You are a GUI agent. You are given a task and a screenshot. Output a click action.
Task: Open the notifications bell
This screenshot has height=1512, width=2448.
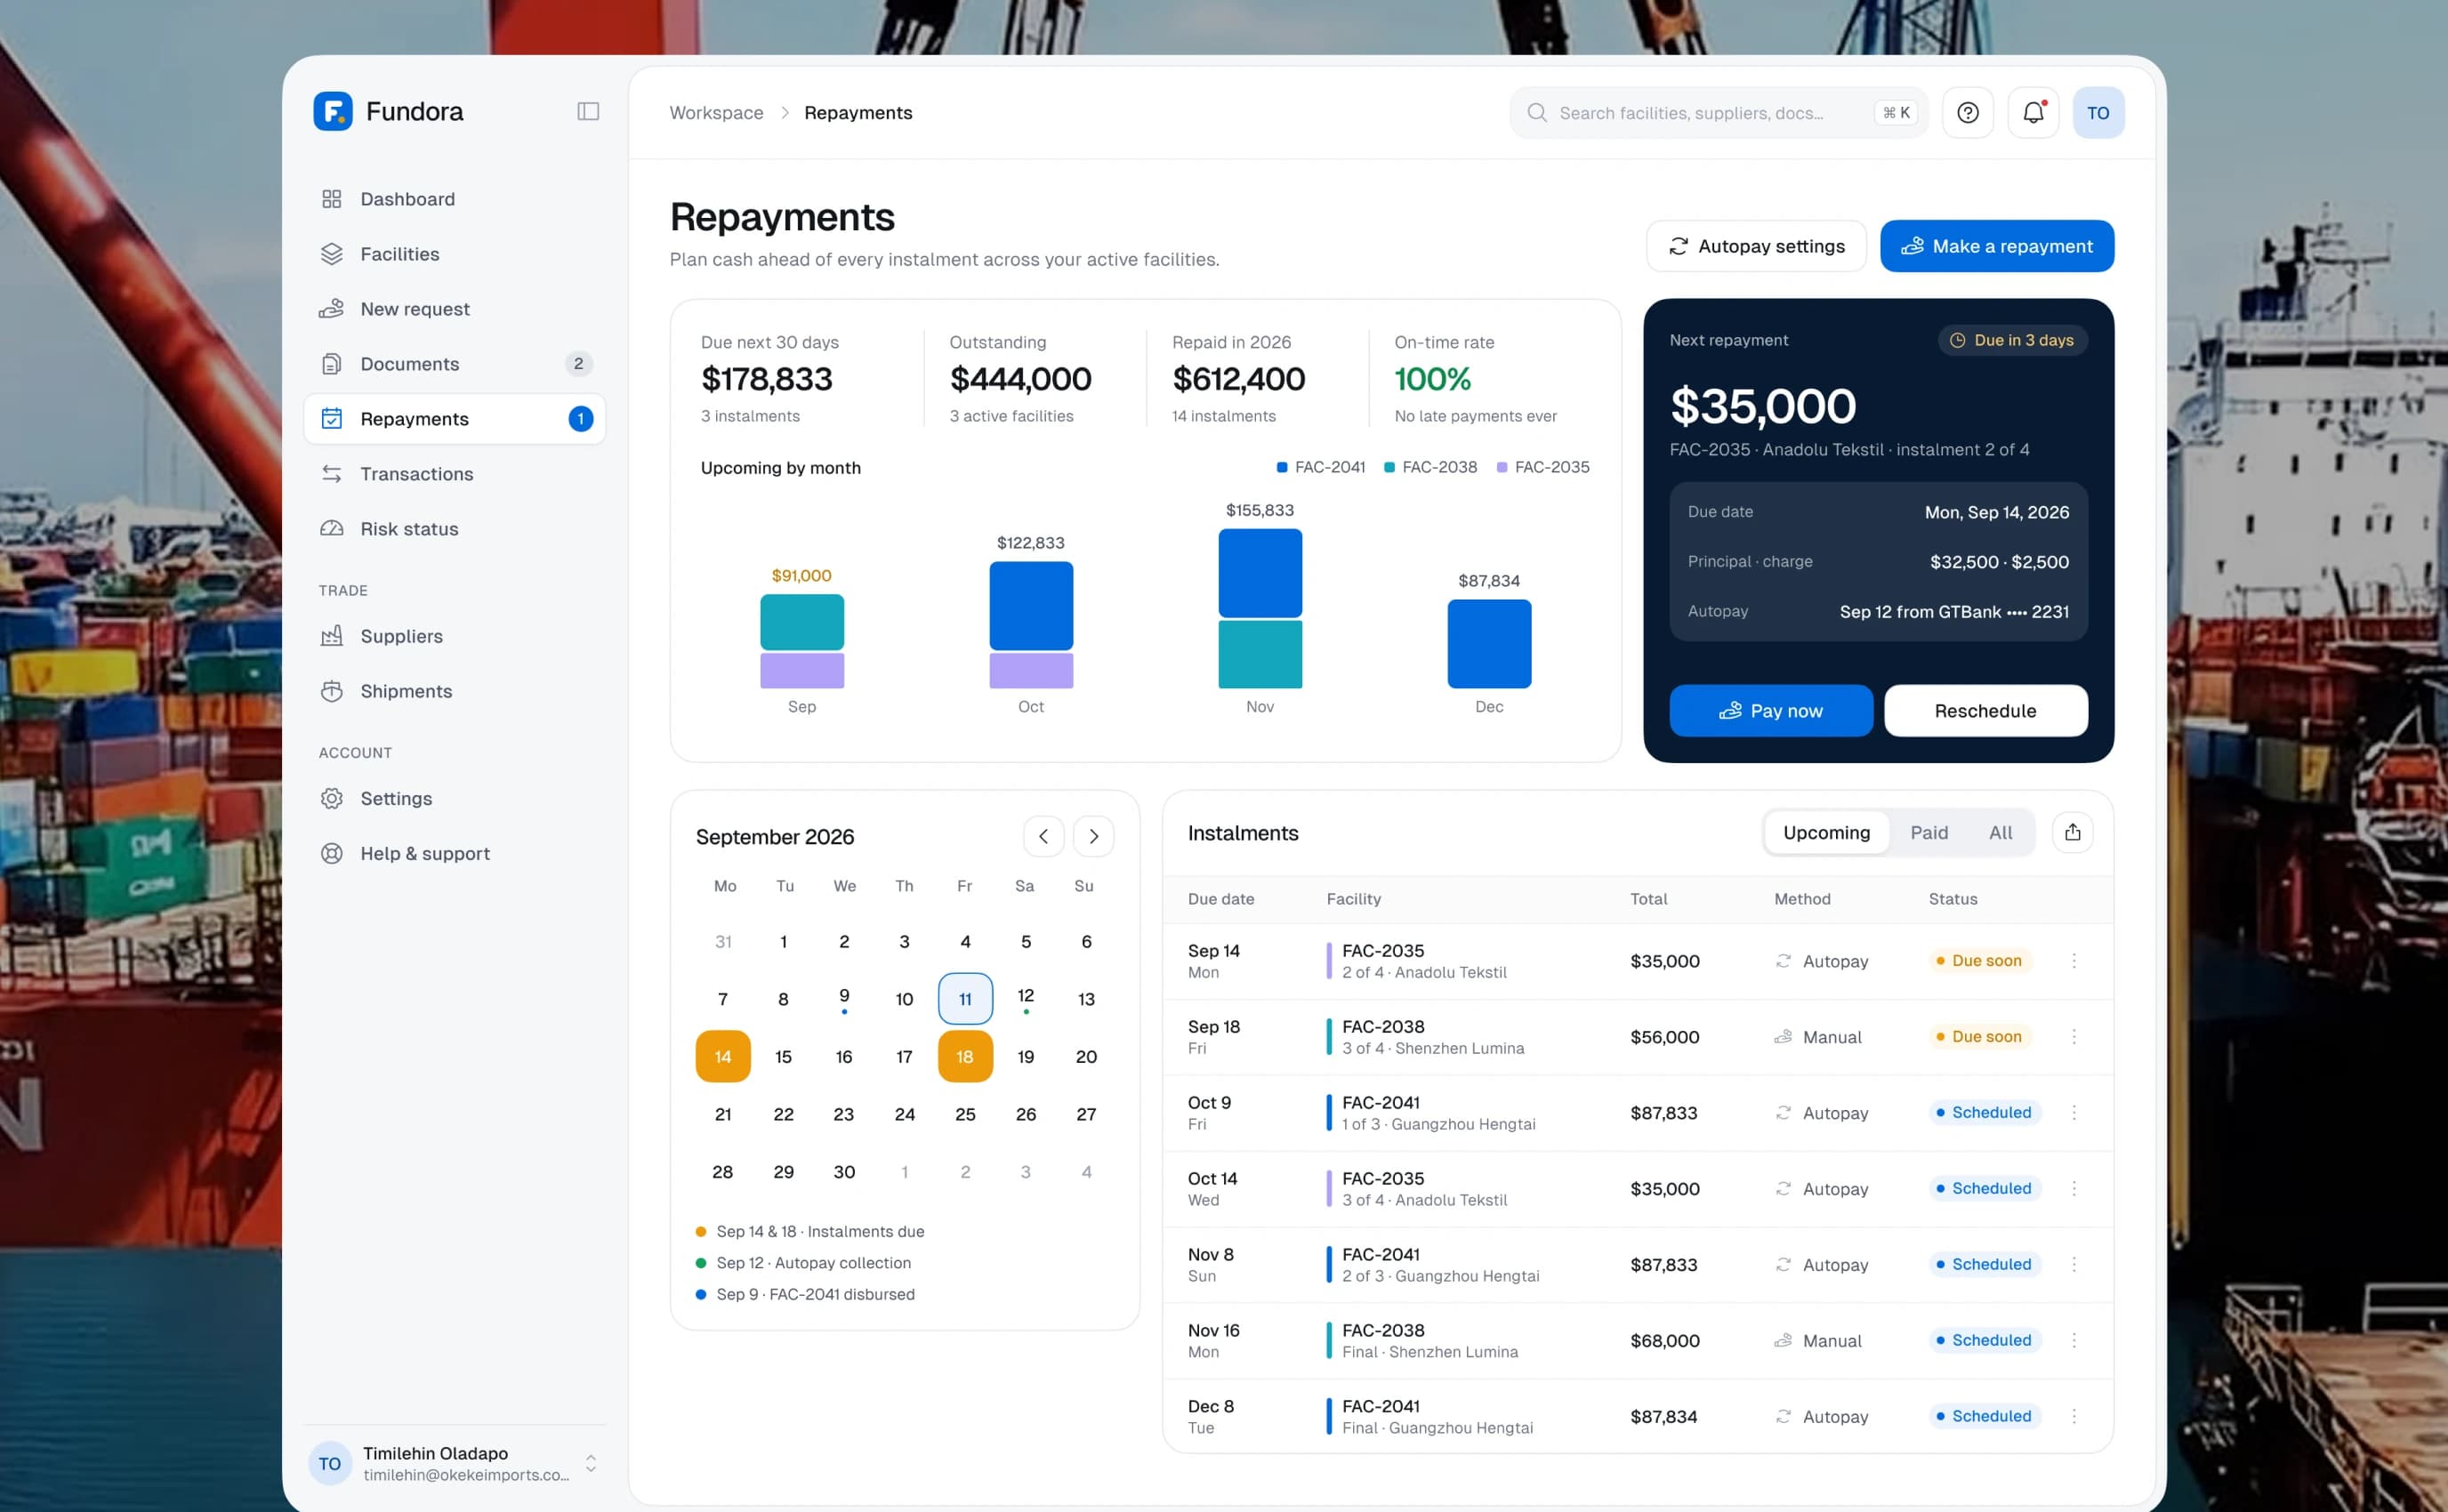[x=2033, y=113]
